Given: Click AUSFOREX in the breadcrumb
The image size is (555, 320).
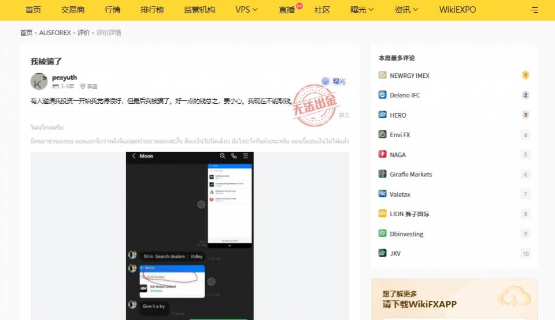Looking at the screenshot, I should [55, 33].
